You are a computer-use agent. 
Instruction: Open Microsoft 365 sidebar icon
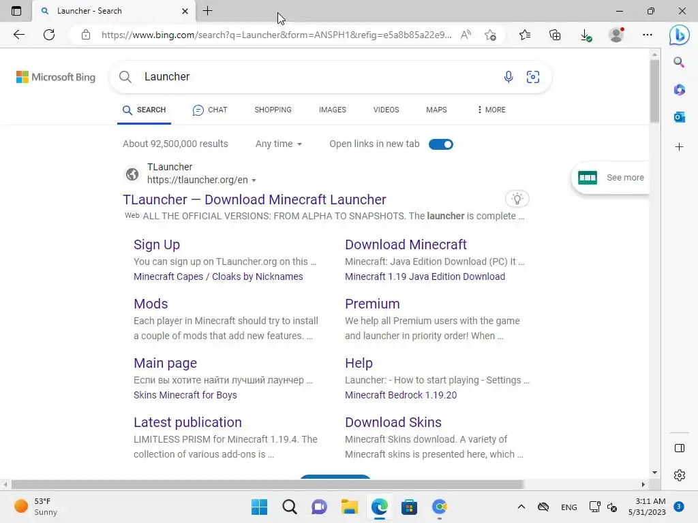click(x=679, y=90)
